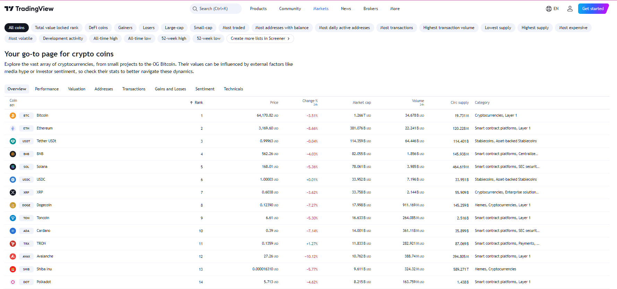
Task: Click the search magnifier icon
Action: [195, 9]
